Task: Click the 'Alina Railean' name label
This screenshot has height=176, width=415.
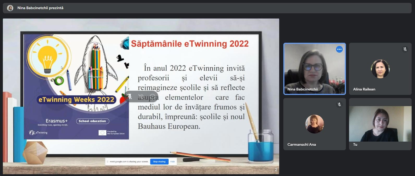Action: [x=364, y=89]
